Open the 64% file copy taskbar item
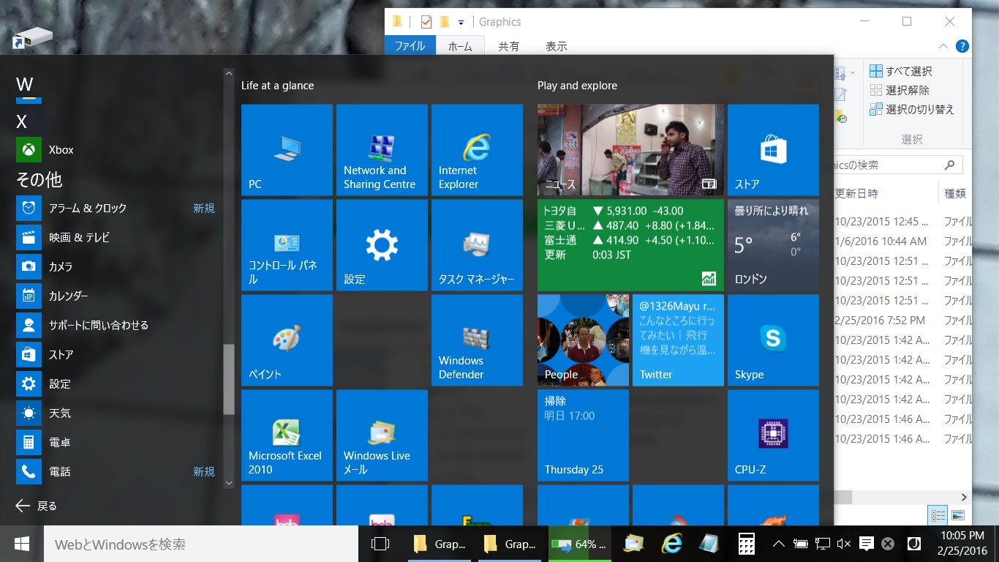 [580, 544]
